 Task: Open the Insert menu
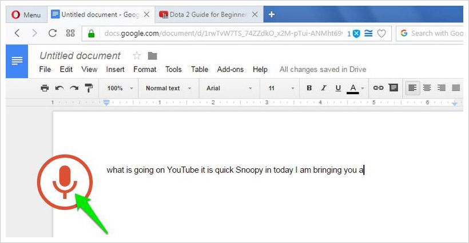pyautogui.click(x=115, y=70)
